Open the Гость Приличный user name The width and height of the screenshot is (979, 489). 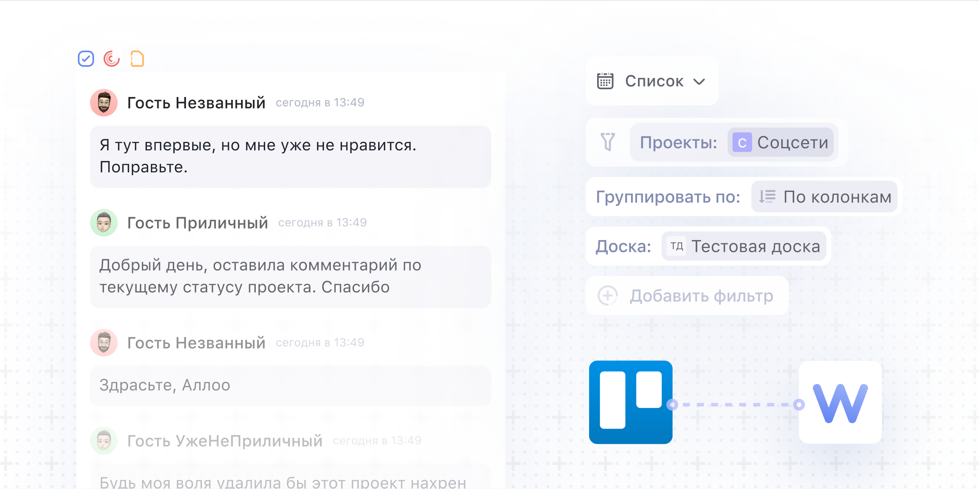coord(197,222)
